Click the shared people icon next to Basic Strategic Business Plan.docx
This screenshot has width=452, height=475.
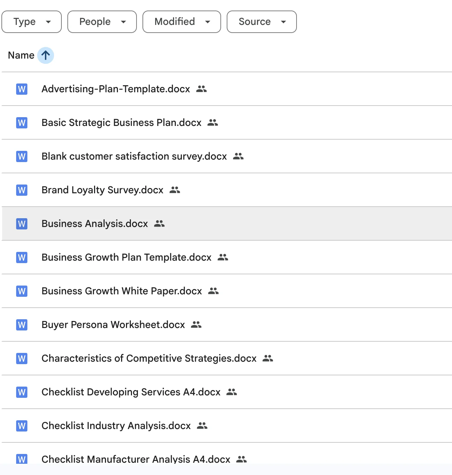point(213,123)
